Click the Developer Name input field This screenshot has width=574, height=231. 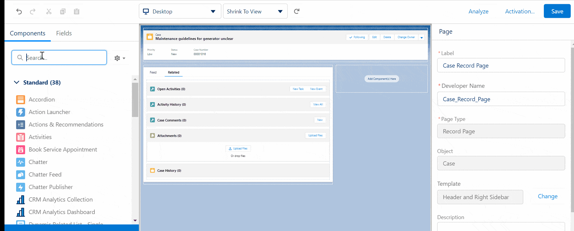click(501, 99)
